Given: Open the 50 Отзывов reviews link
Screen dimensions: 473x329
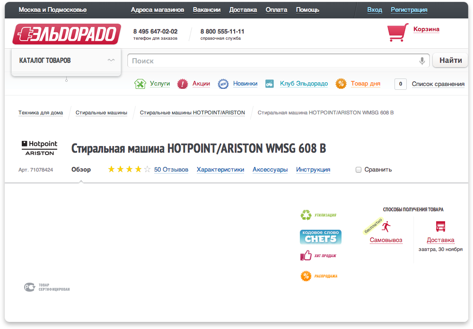Looking at the screenshot, I should (x=171, y=170).
